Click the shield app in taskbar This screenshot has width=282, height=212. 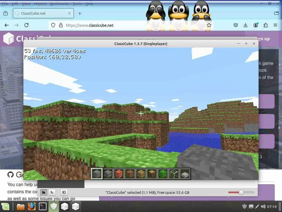(54, 206)
